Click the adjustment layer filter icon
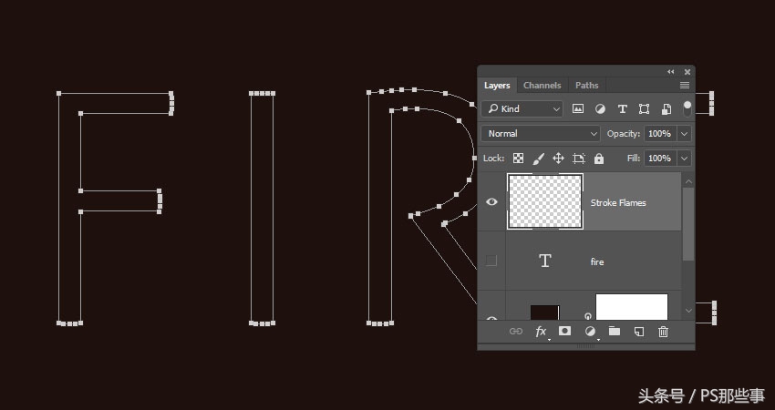This screenshot has width=775, height=410. tap(600, 108)
